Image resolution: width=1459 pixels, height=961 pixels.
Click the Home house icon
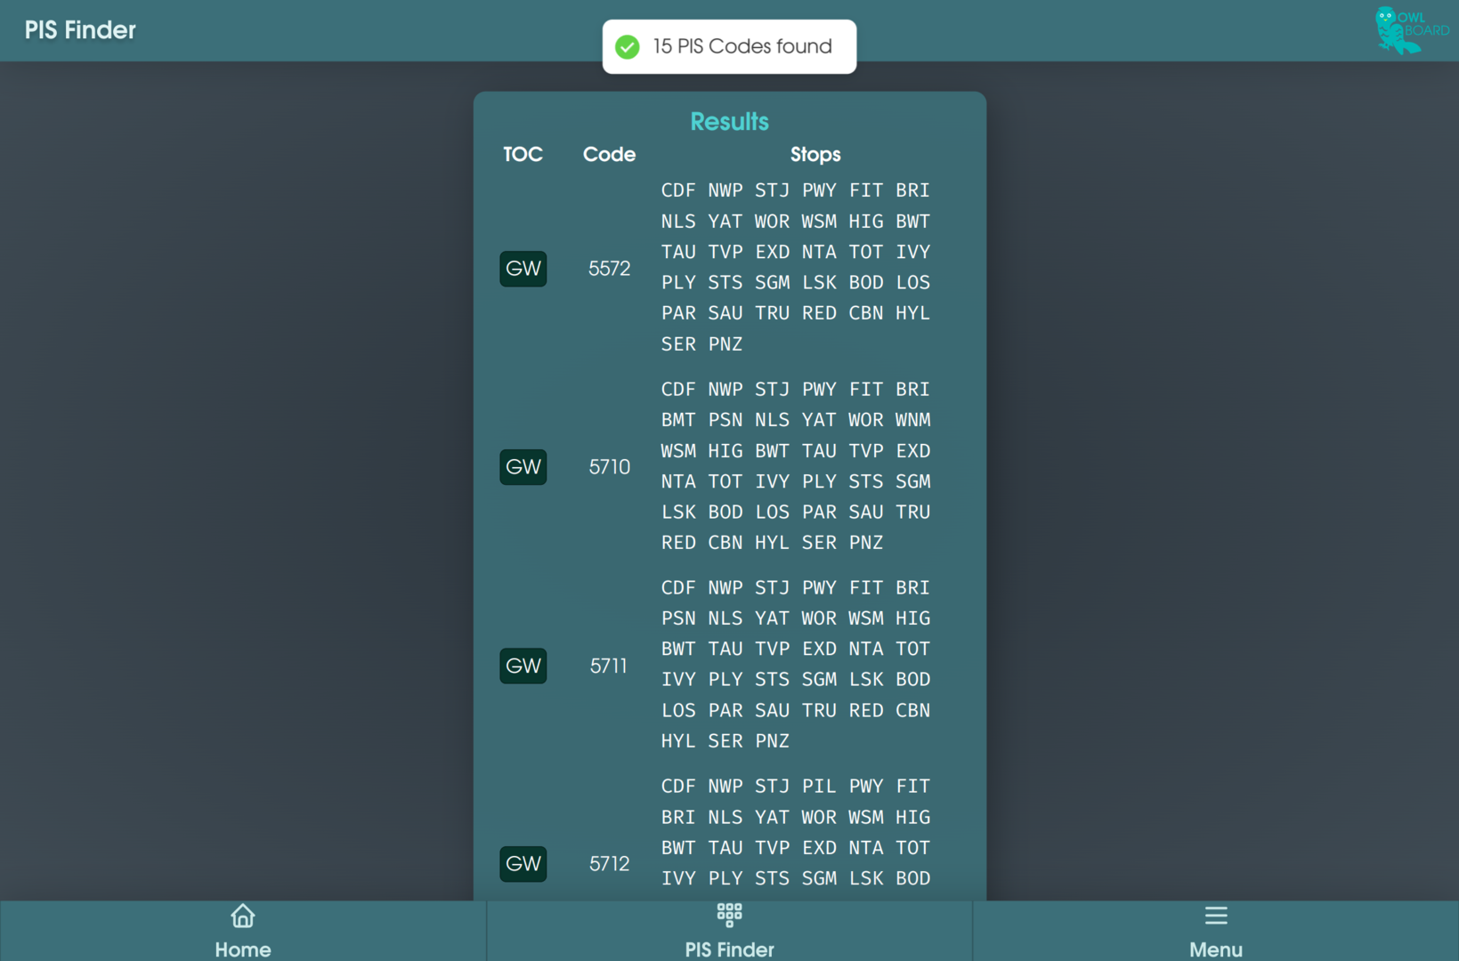242,916
